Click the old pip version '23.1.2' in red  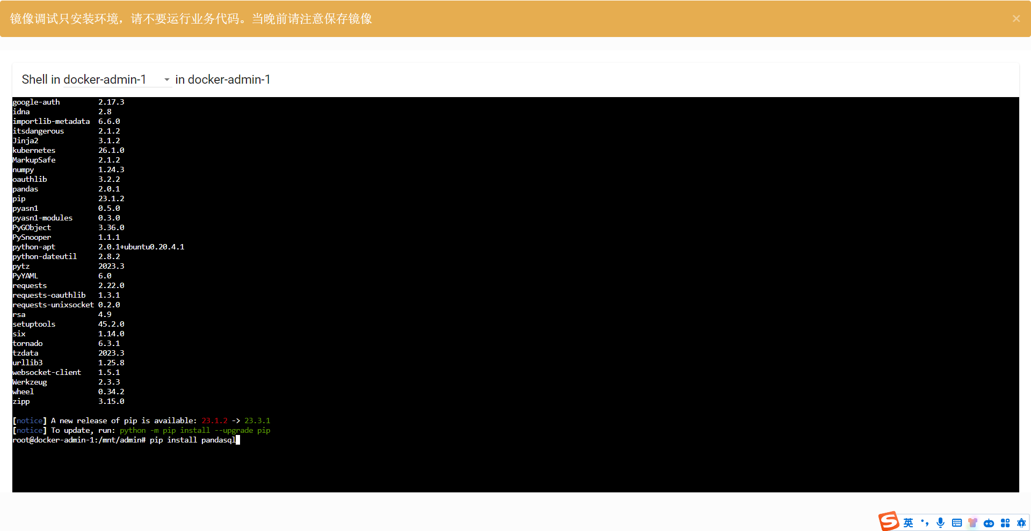(214, 421)
